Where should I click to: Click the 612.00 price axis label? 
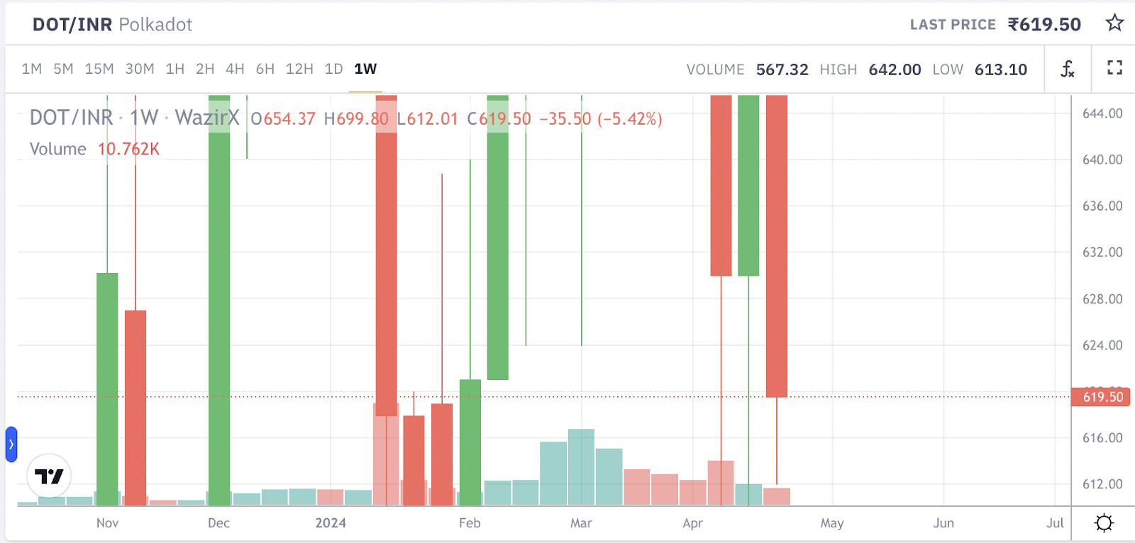pos(1102,484)
